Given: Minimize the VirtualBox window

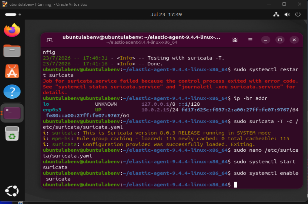Looking at the screenshot, I should click(269, 4).
